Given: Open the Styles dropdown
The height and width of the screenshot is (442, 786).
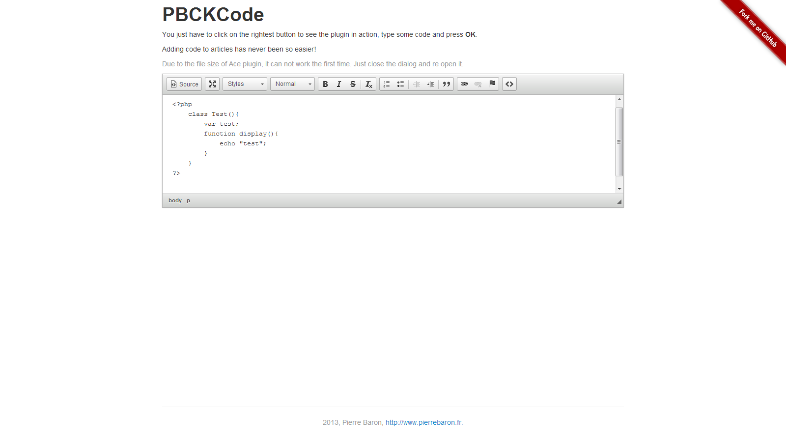Looking at the screenshot, I should tap(245, 84).
